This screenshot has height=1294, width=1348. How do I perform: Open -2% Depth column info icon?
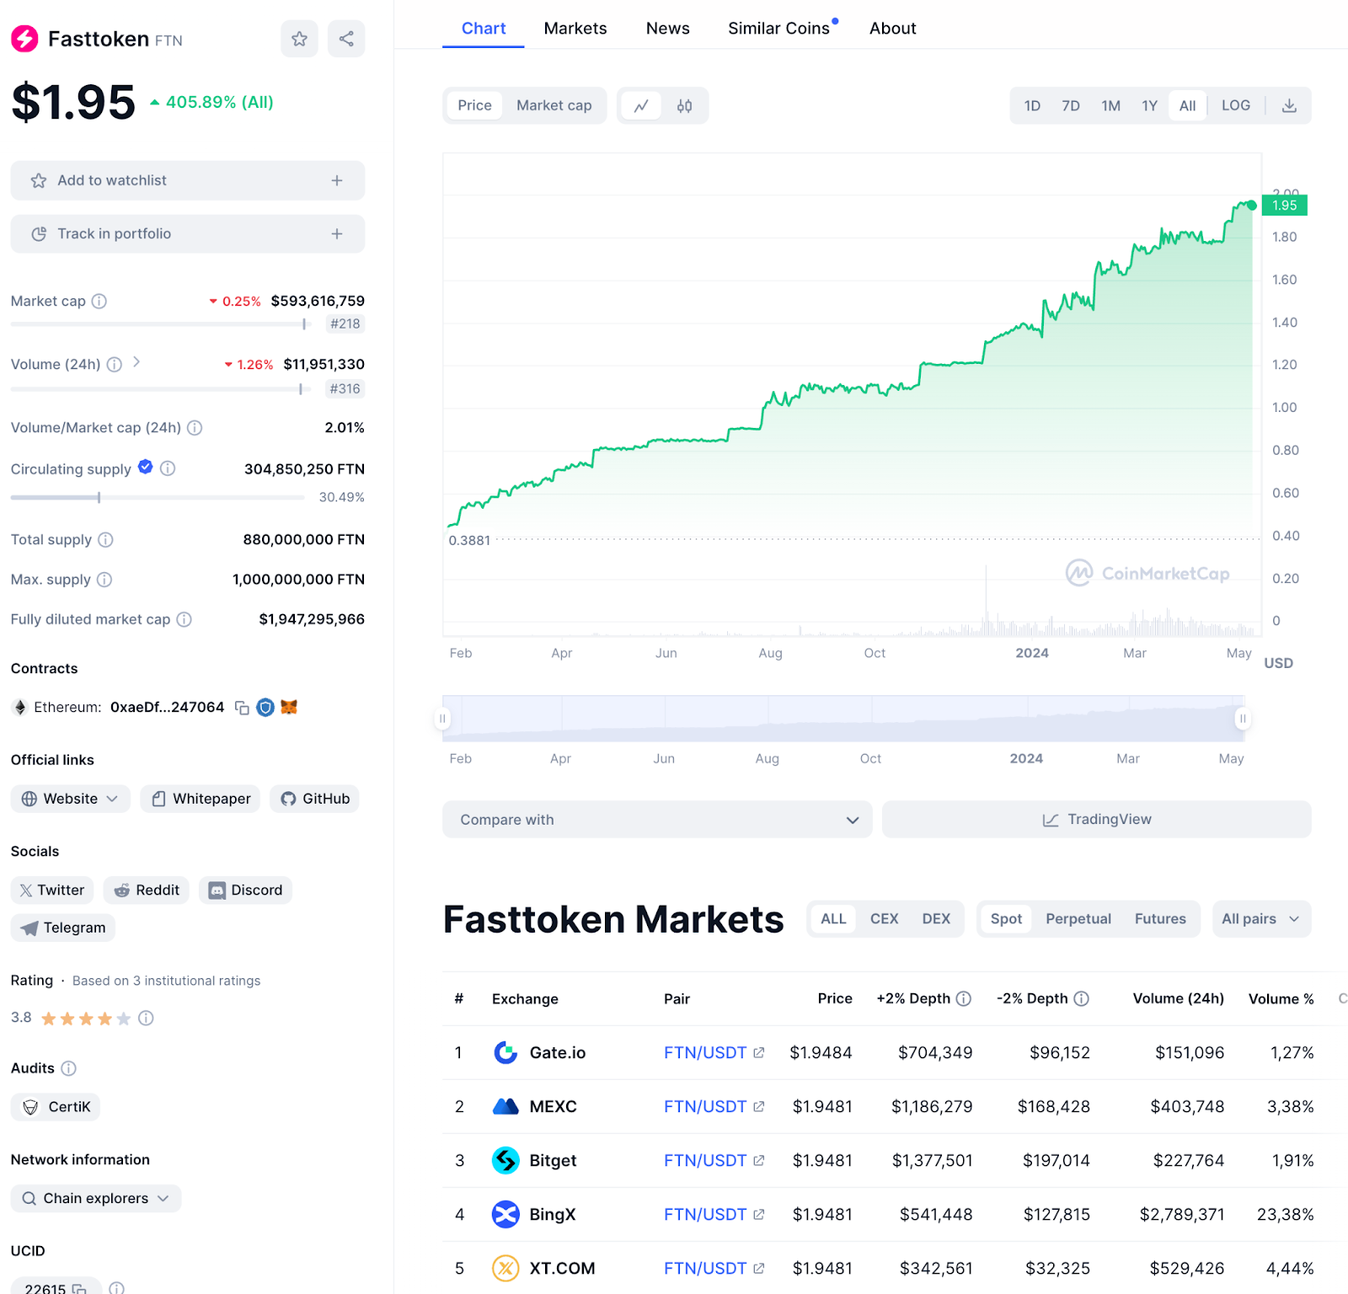pyautogui.click(x=1082, y=998)
